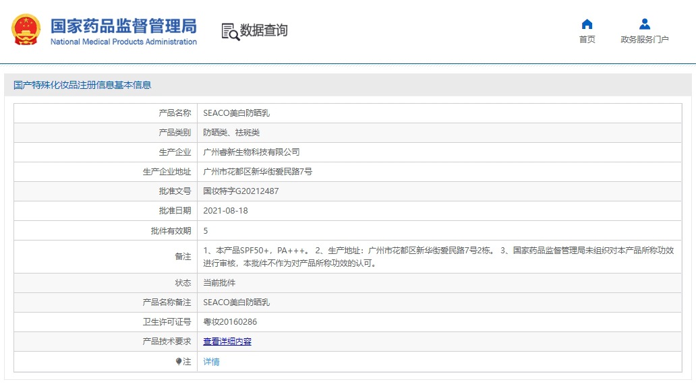Image resolution: width=696 pixels, height=384 pixels.
Task: Click the 产品名称备注 row label
Action: [167, 302]
